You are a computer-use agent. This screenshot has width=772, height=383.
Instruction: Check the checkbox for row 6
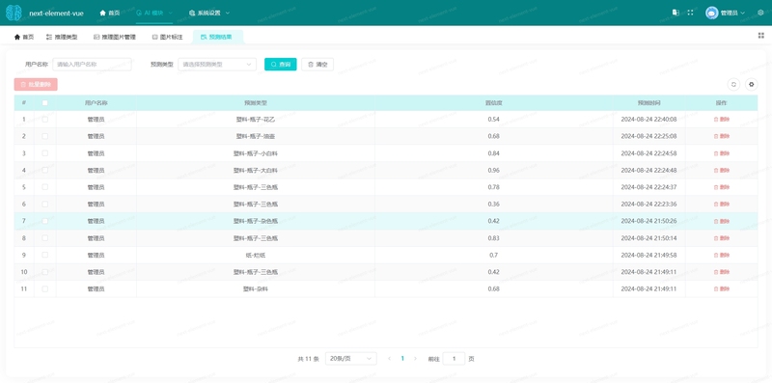tap(44, 204)
